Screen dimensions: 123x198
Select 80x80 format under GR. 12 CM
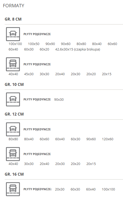tap(13, 139)
